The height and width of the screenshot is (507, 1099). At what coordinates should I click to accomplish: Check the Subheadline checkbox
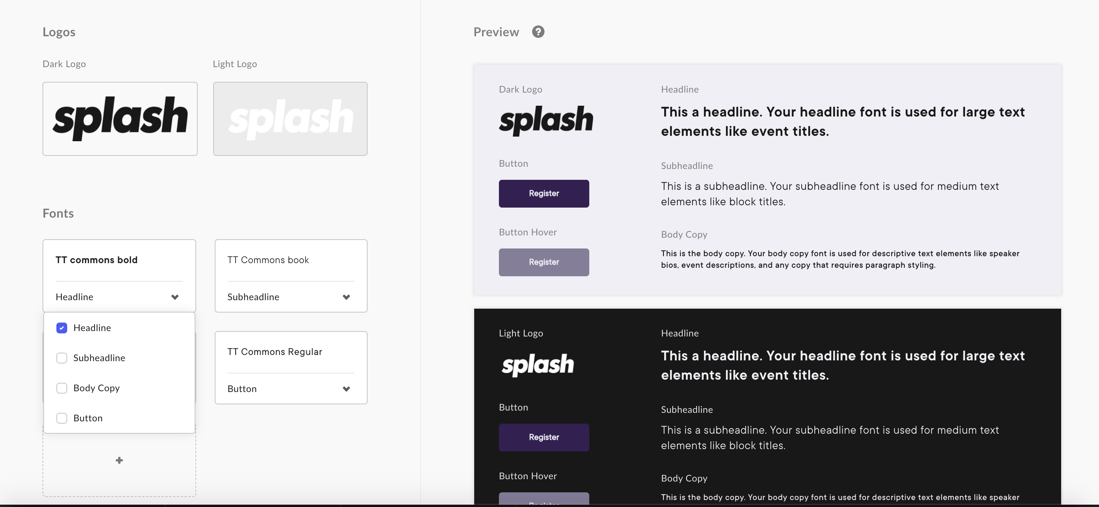pyautogui.click(x=62, y=358)
